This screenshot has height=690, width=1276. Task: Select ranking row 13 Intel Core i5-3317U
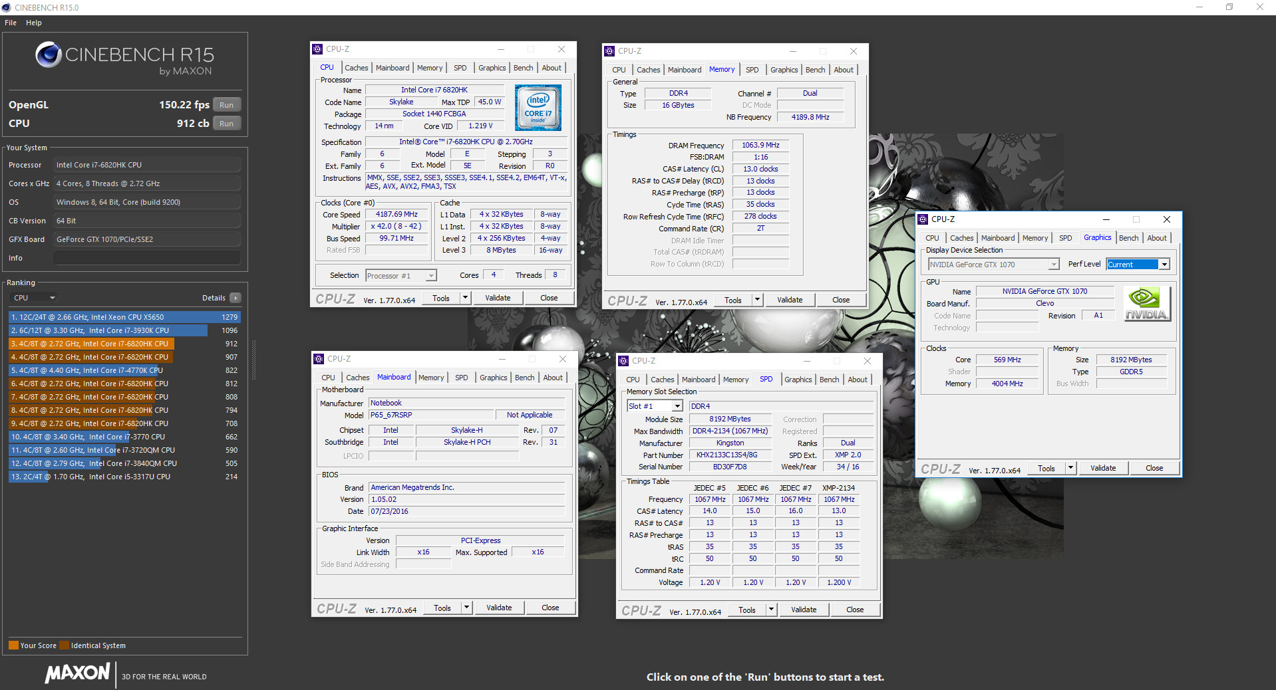pos(124,477)
